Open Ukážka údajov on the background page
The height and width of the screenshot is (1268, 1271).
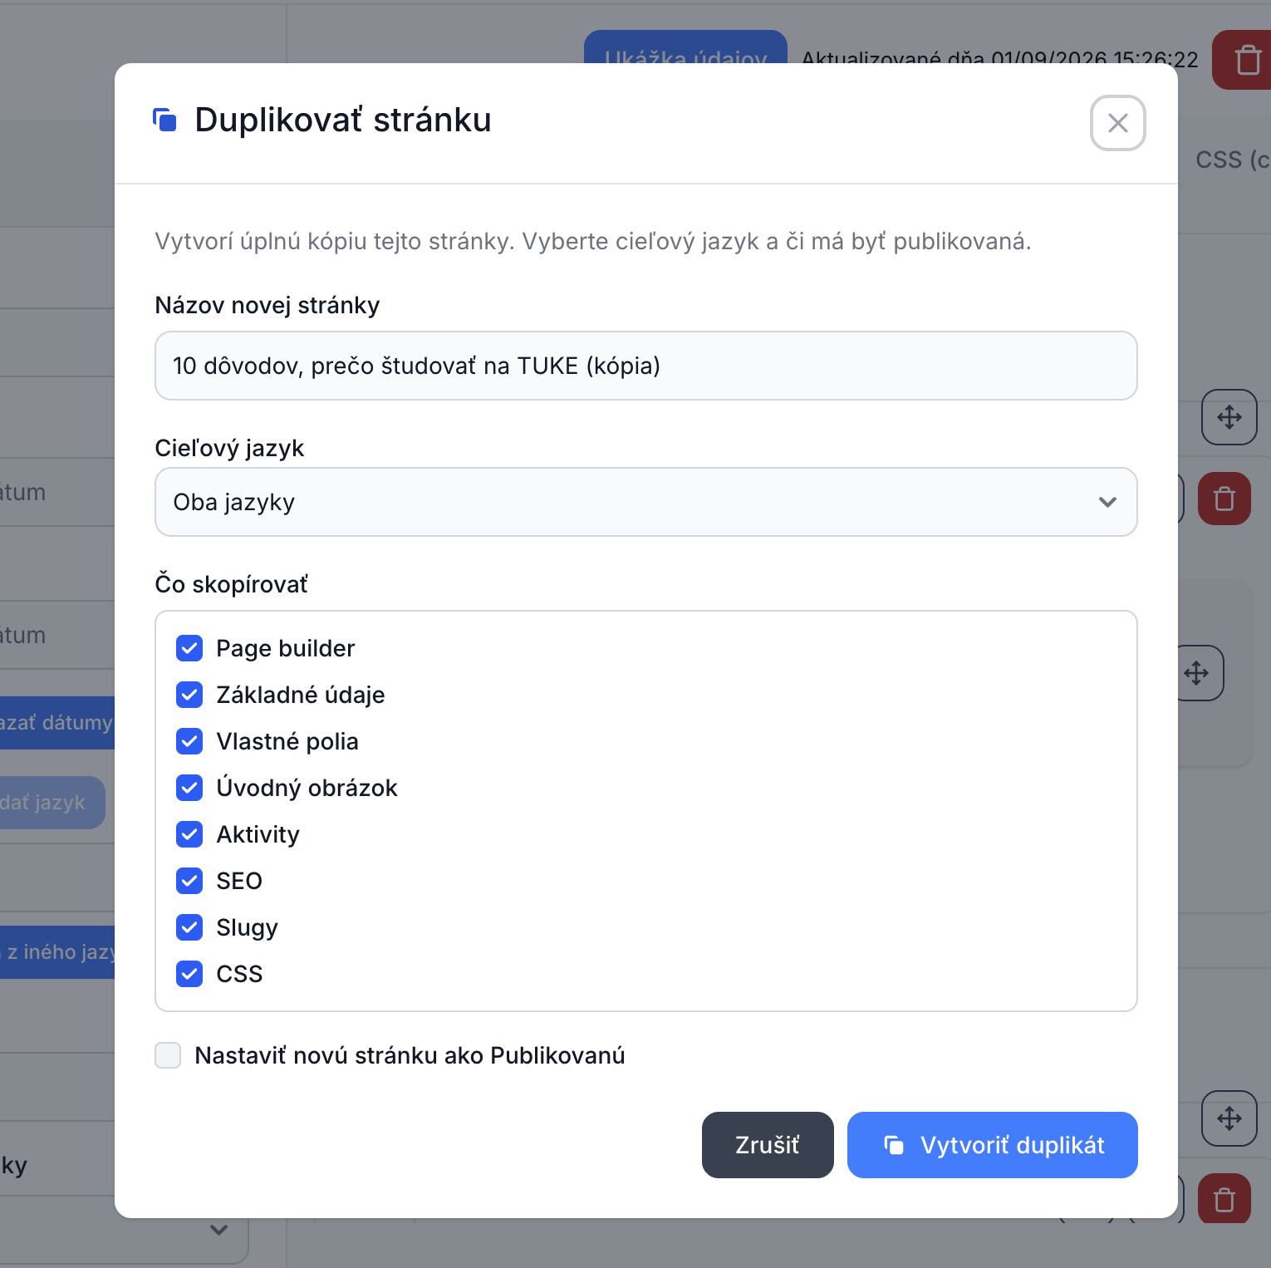685,47
